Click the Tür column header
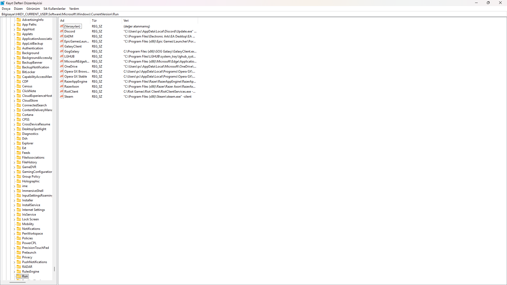507x285 pixels. point(106,20)
